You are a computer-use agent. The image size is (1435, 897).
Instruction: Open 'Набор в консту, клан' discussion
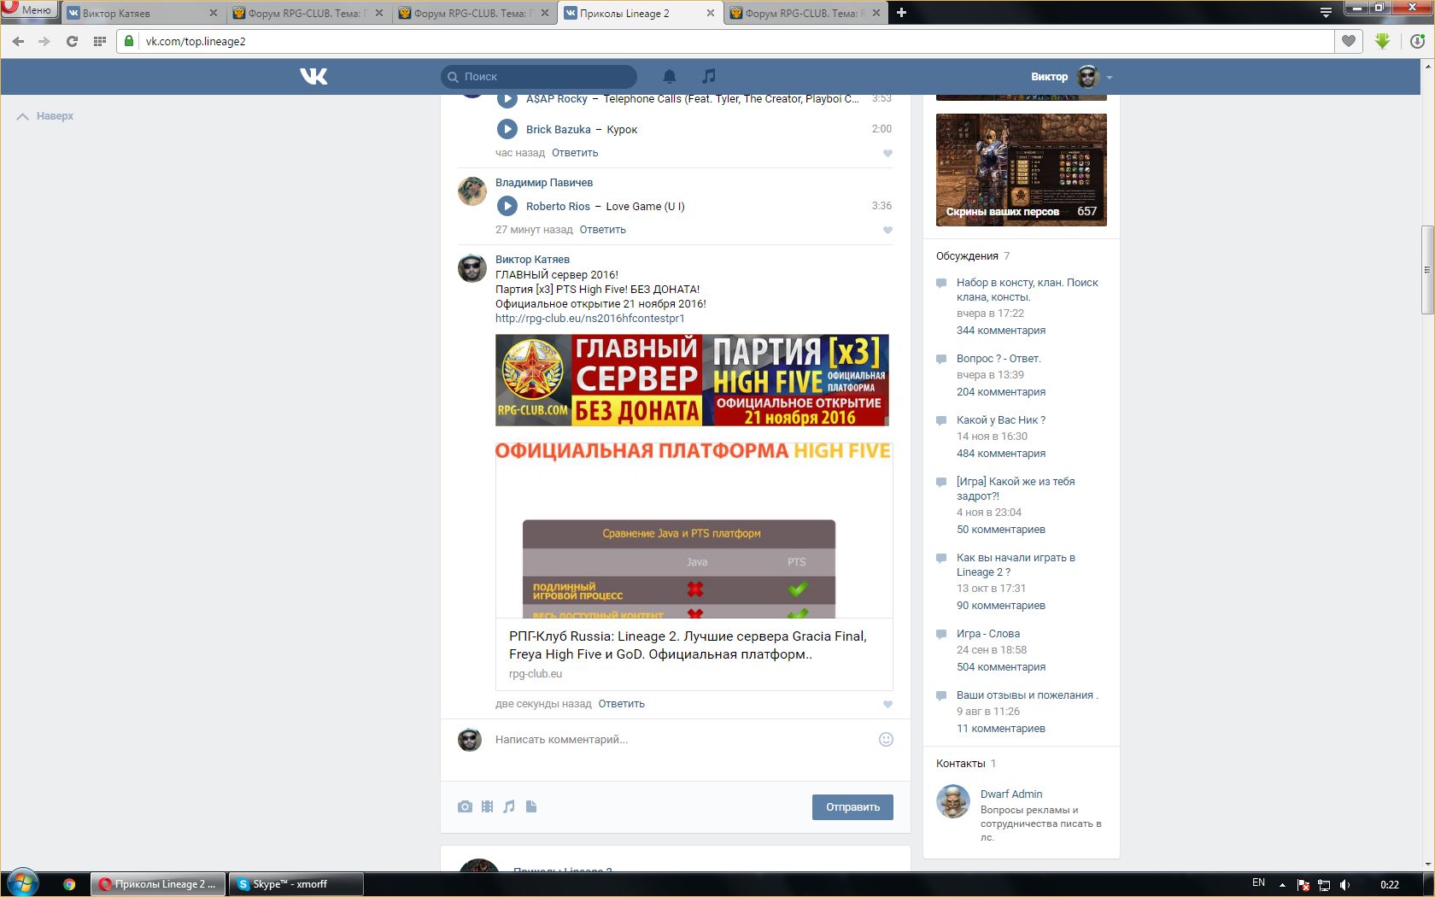1028,290
